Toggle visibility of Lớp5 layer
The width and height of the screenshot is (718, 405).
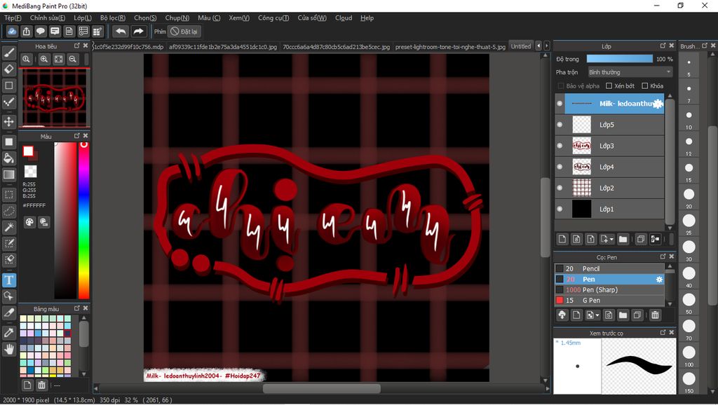click(560, 125)
